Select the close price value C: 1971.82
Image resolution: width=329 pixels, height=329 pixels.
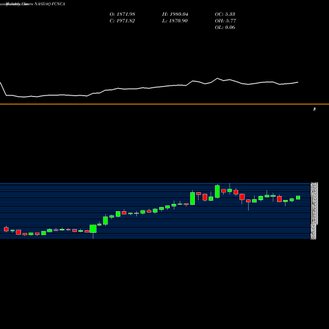122,21
